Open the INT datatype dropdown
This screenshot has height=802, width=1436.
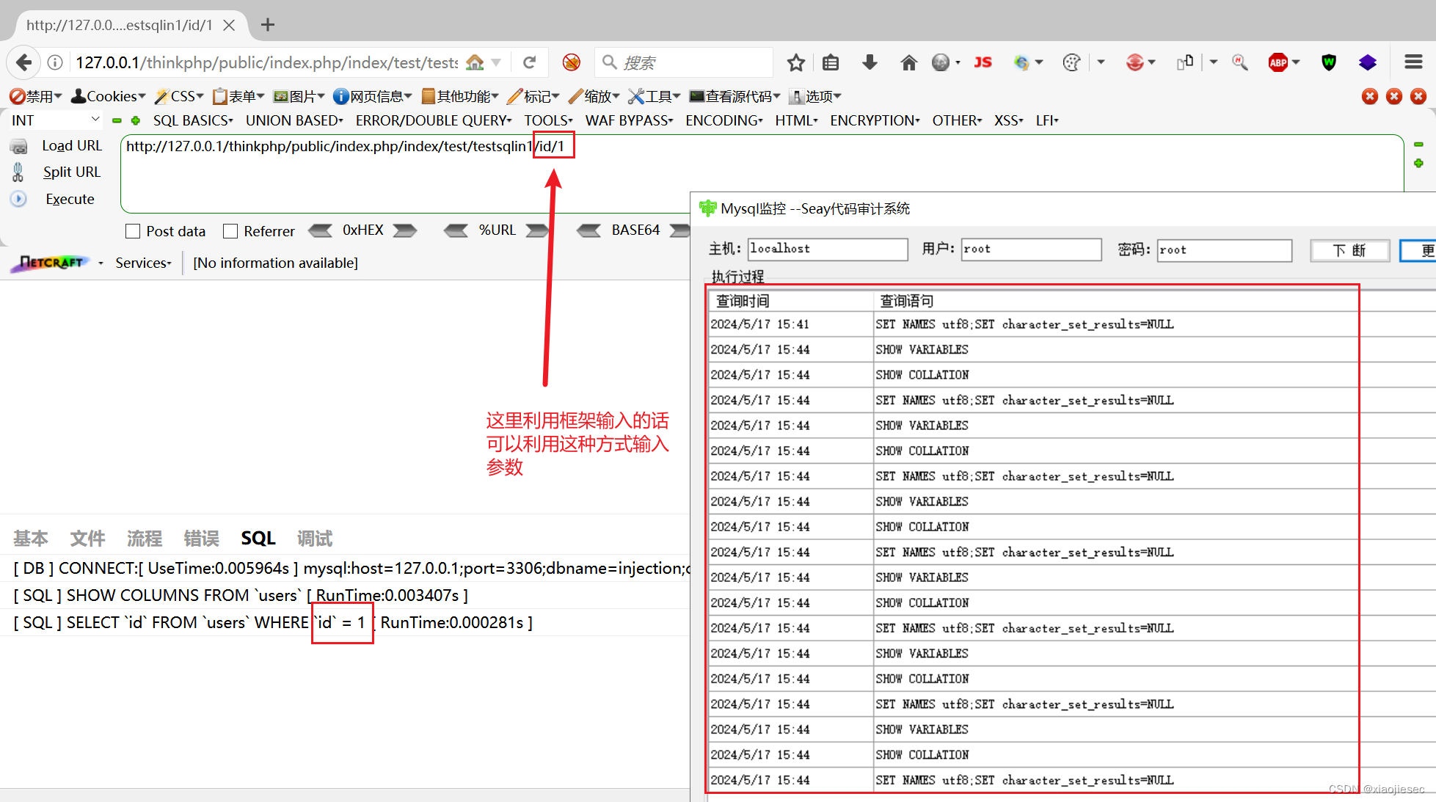(55, 120)
